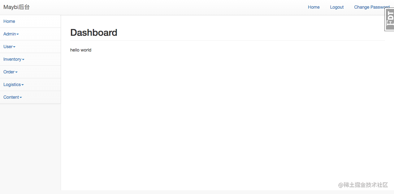394x194 pixels.
Task: Expand the Inventory sidebar menu
Action: tap(30, 59)
